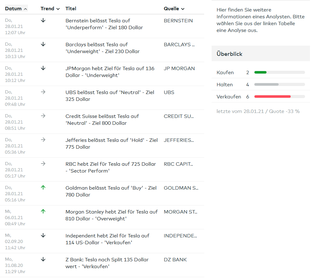Click the sideways trend arrow for UBS
314x279 pixels.
(x=43, y=92)
